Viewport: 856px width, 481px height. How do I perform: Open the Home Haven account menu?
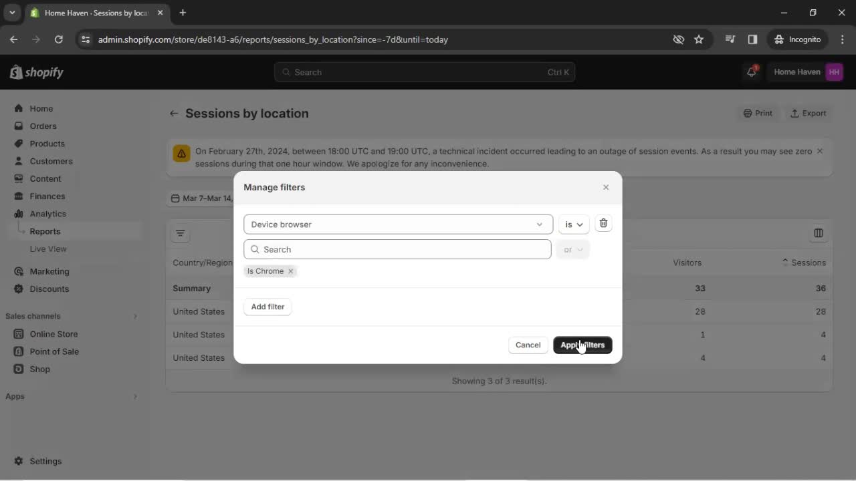coord(808,72)
